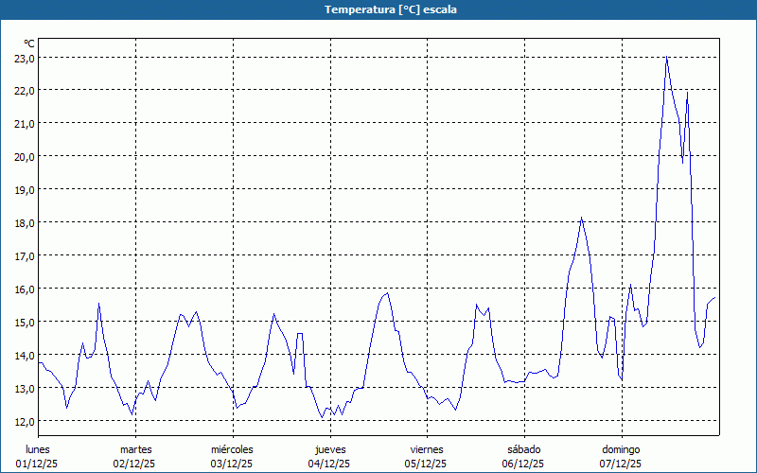
Task: Click the 'Temperatura [°C] escala' chart title
Action: click(378, 9)
